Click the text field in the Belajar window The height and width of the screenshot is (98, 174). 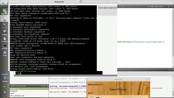tap(132, 97)
